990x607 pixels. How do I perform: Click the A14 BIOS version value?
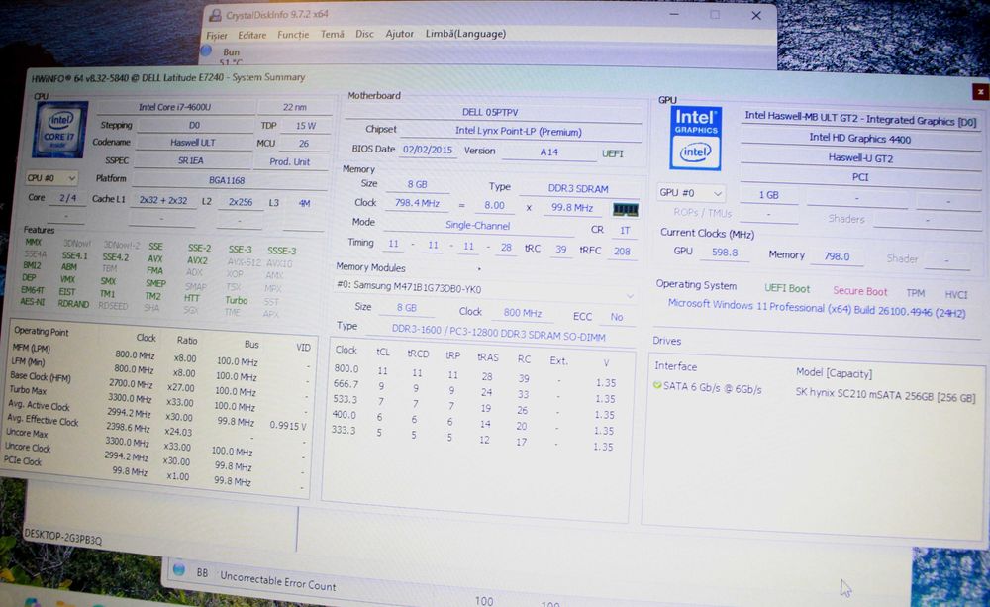point(548,152)
